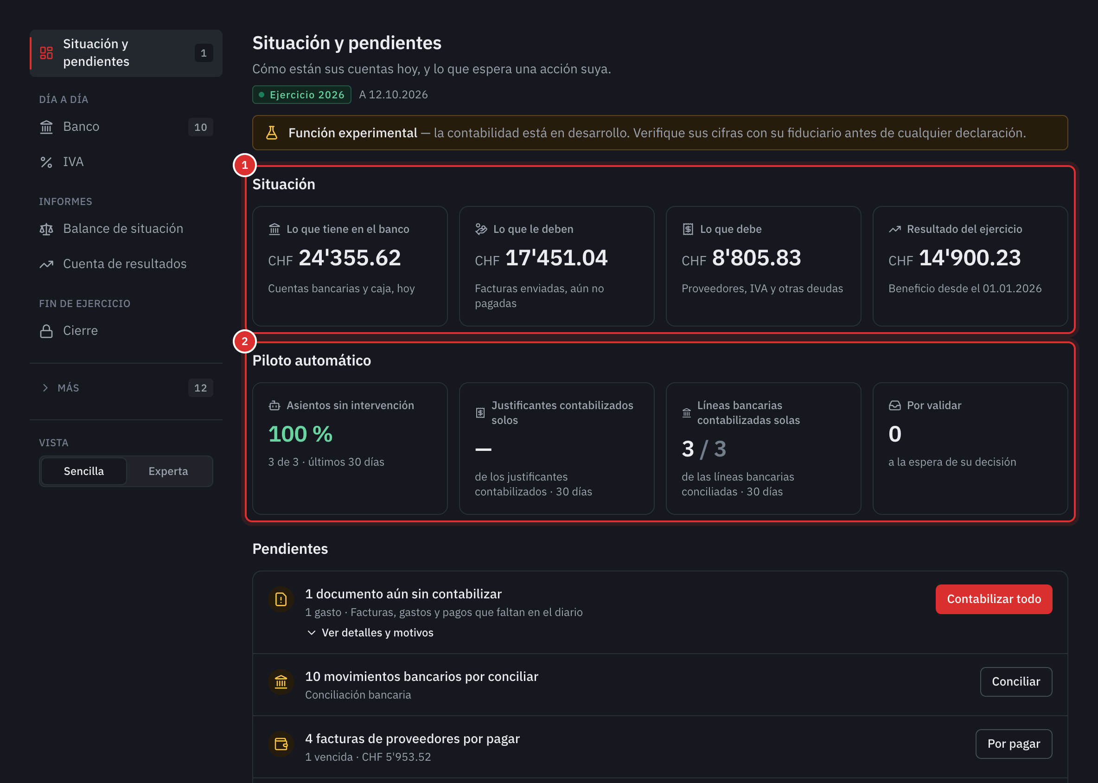Click the CHF 17'451.04 receivables value
The image size is (1098, 783).
click(541, 258)
